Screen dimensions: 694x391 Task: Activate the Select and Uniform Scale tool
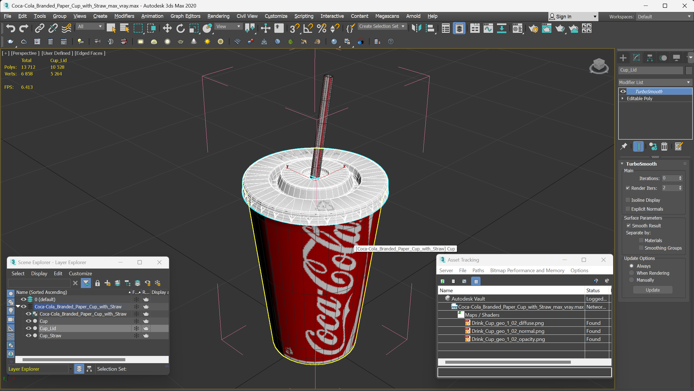point(194,28)
